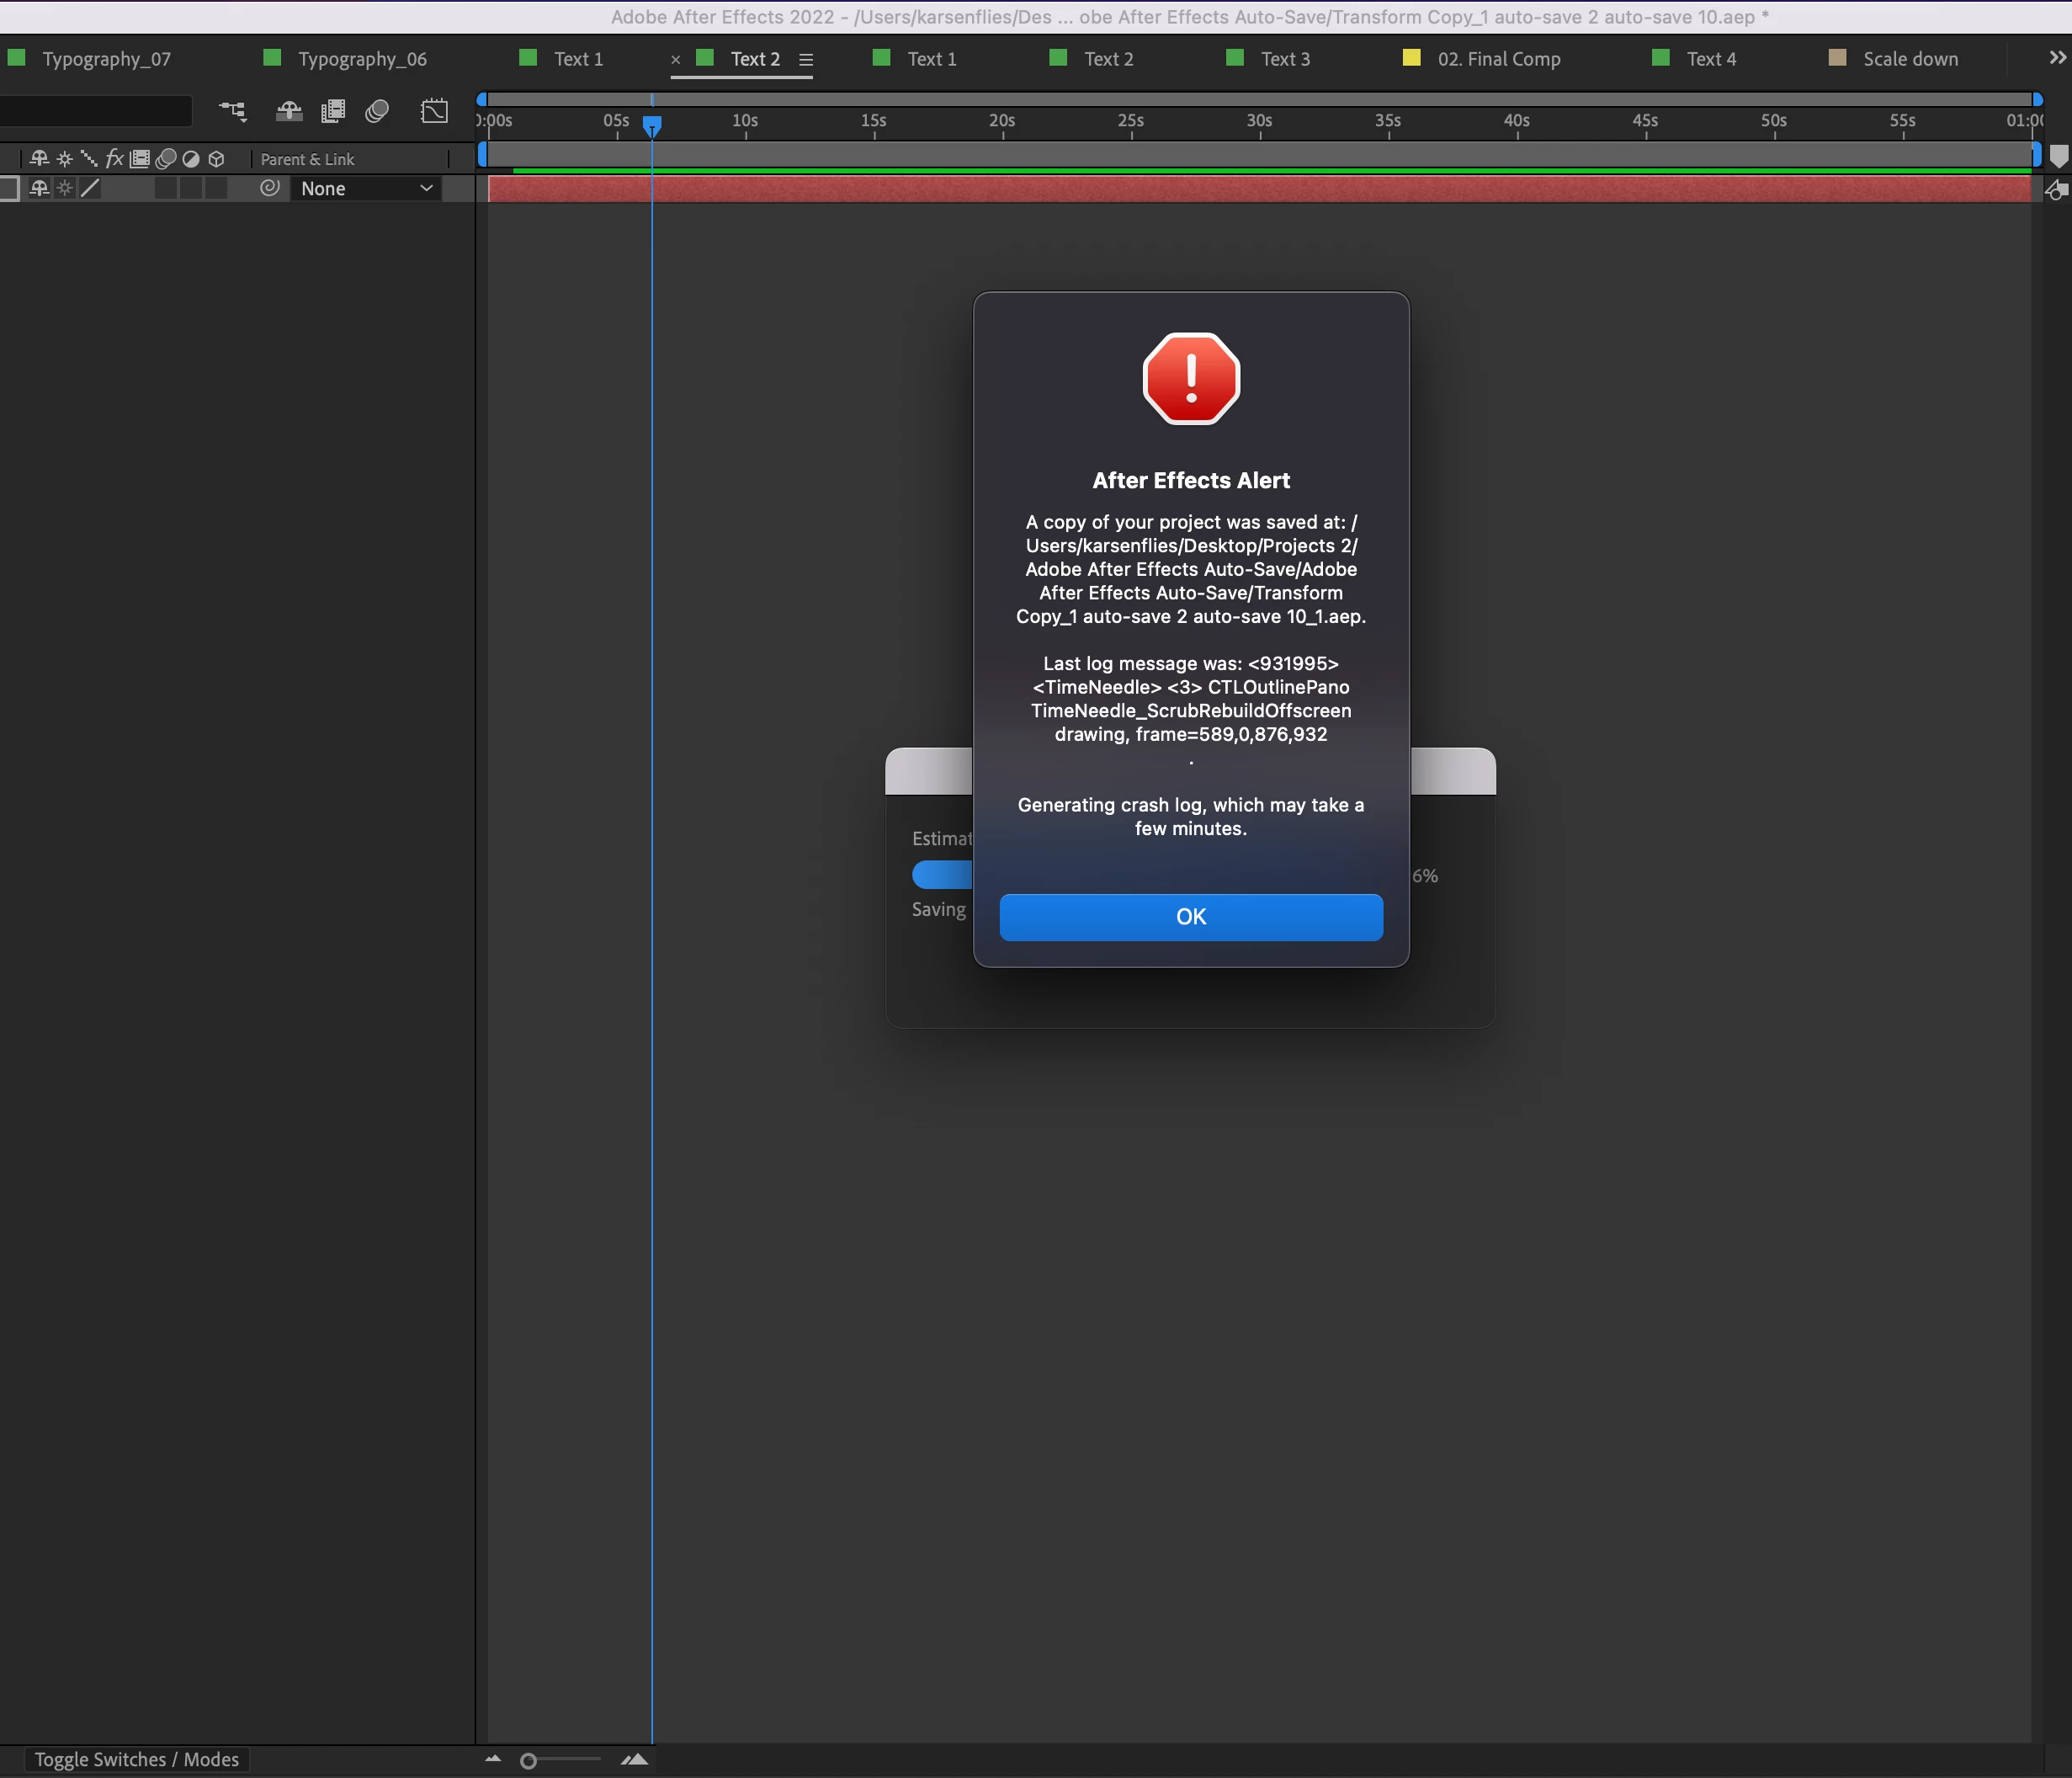Click the current time indicator playhead
The width and height of the screenshot is (2072, 1778).
tap(652, 125)
